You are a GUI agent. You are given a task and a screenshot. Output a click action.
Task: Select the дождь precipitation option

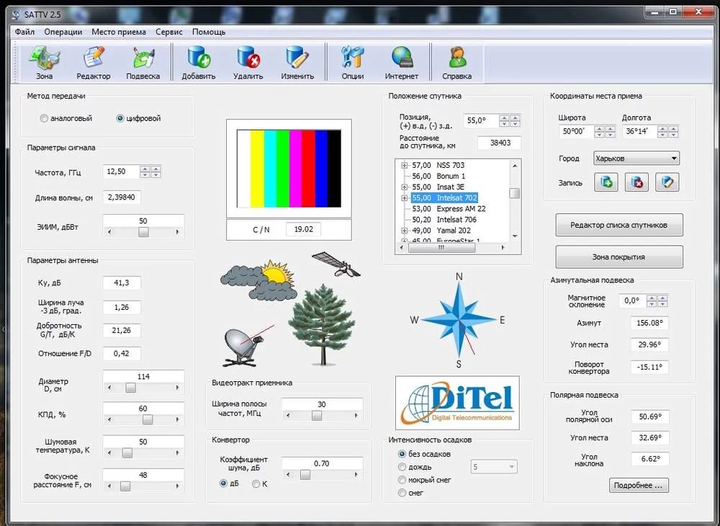click(x=402, y=467)
